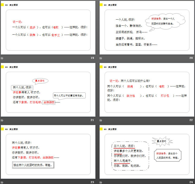Screen dimensions: 195x184
Task: Click the animation star icon under slide 19
Action: (2, 58)
